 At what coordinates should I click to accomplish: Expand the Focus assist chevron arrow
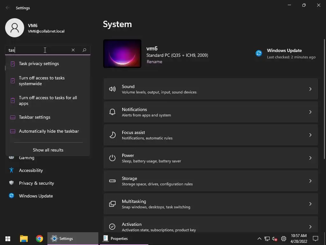[310, 135]
